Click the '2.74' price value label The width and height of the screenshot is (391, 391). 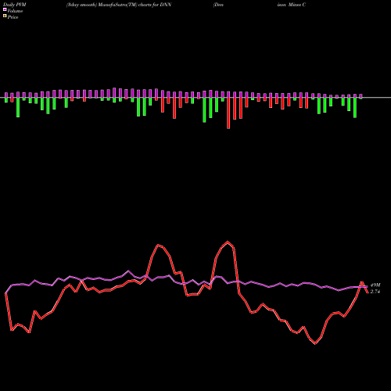[375, 292]
